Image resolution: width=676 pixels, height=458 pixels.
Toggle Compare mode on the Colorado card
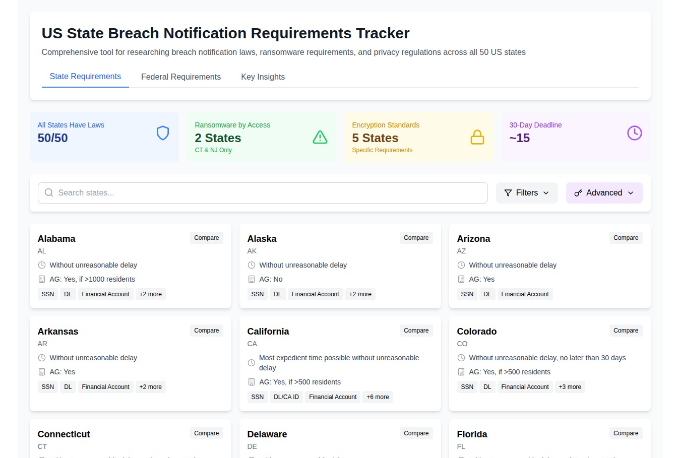click(x=626, y=330)
